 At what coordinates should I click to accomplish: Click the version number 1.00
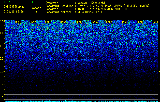click(x=34, y=2)
